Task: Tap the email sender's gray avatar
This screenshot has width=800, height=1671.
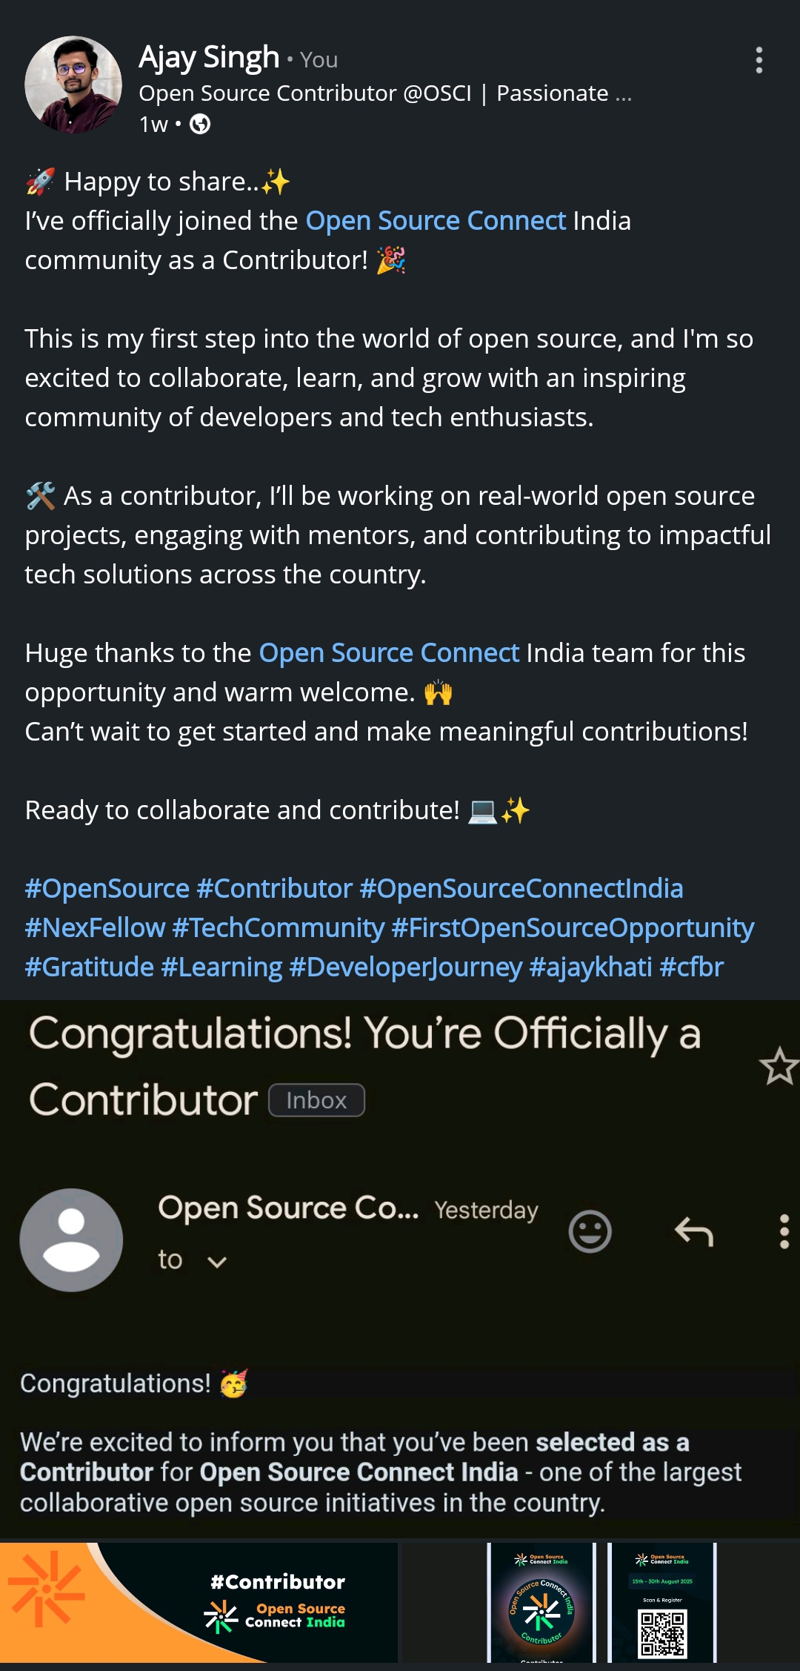Action: pyautogui.click(x=71, y=1240)
